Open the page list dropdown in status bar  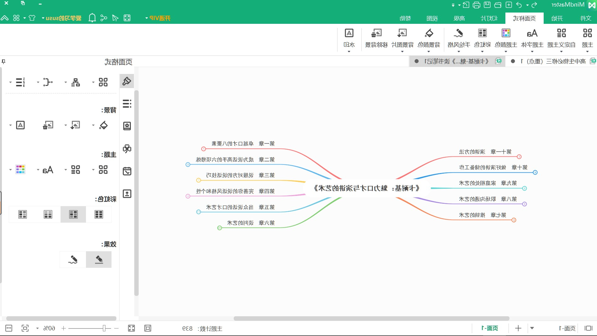[532, 328]
